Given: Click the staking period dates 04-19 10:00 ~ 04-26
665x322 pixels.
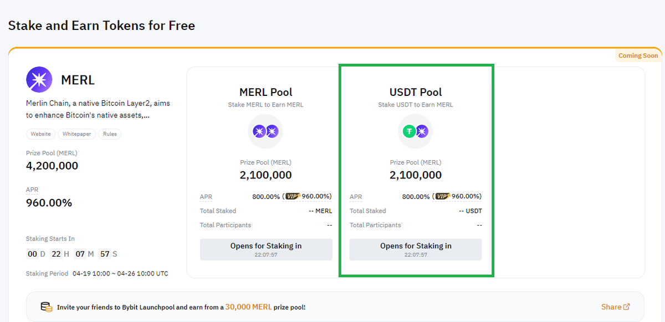Looking at the screenshot, I should pos(120,274).
